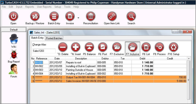Click the Debtor column header
Screen dimensions: 196x104
(105, 58)
